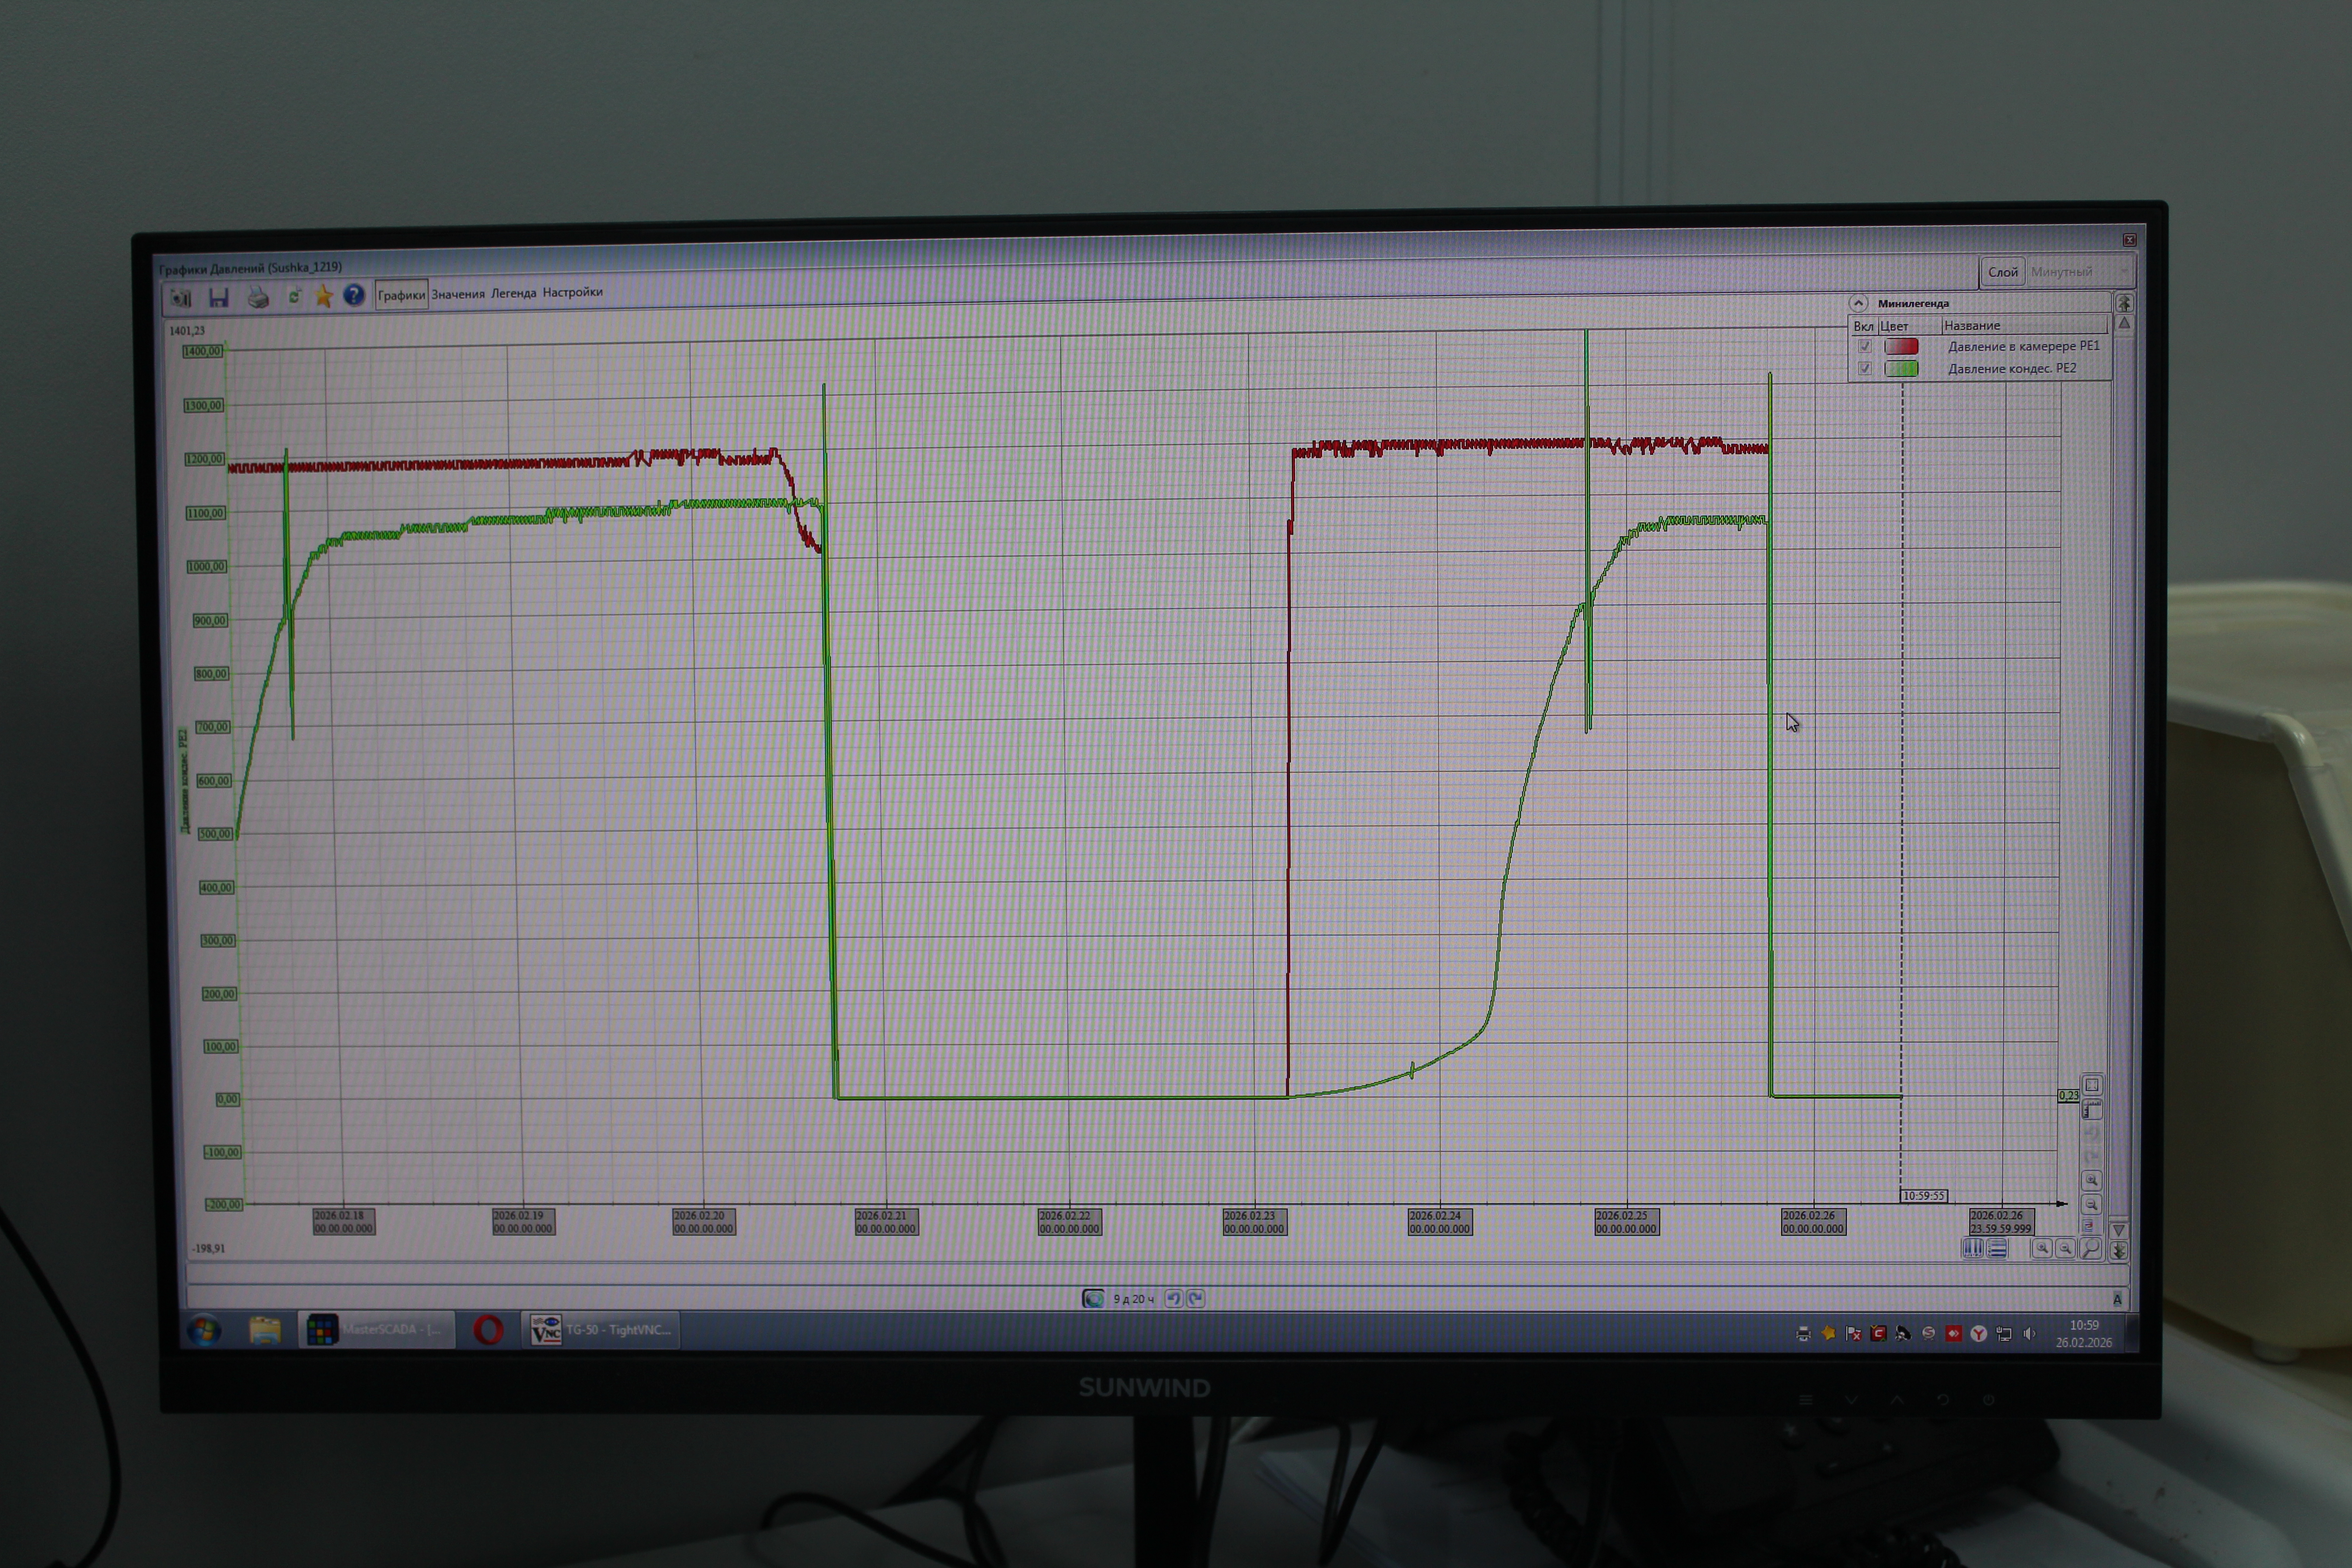Click the step-forward arrow after 9 д 20 ч
Viewport: 2352px width, 1568px height.
coord(1196,1299)
